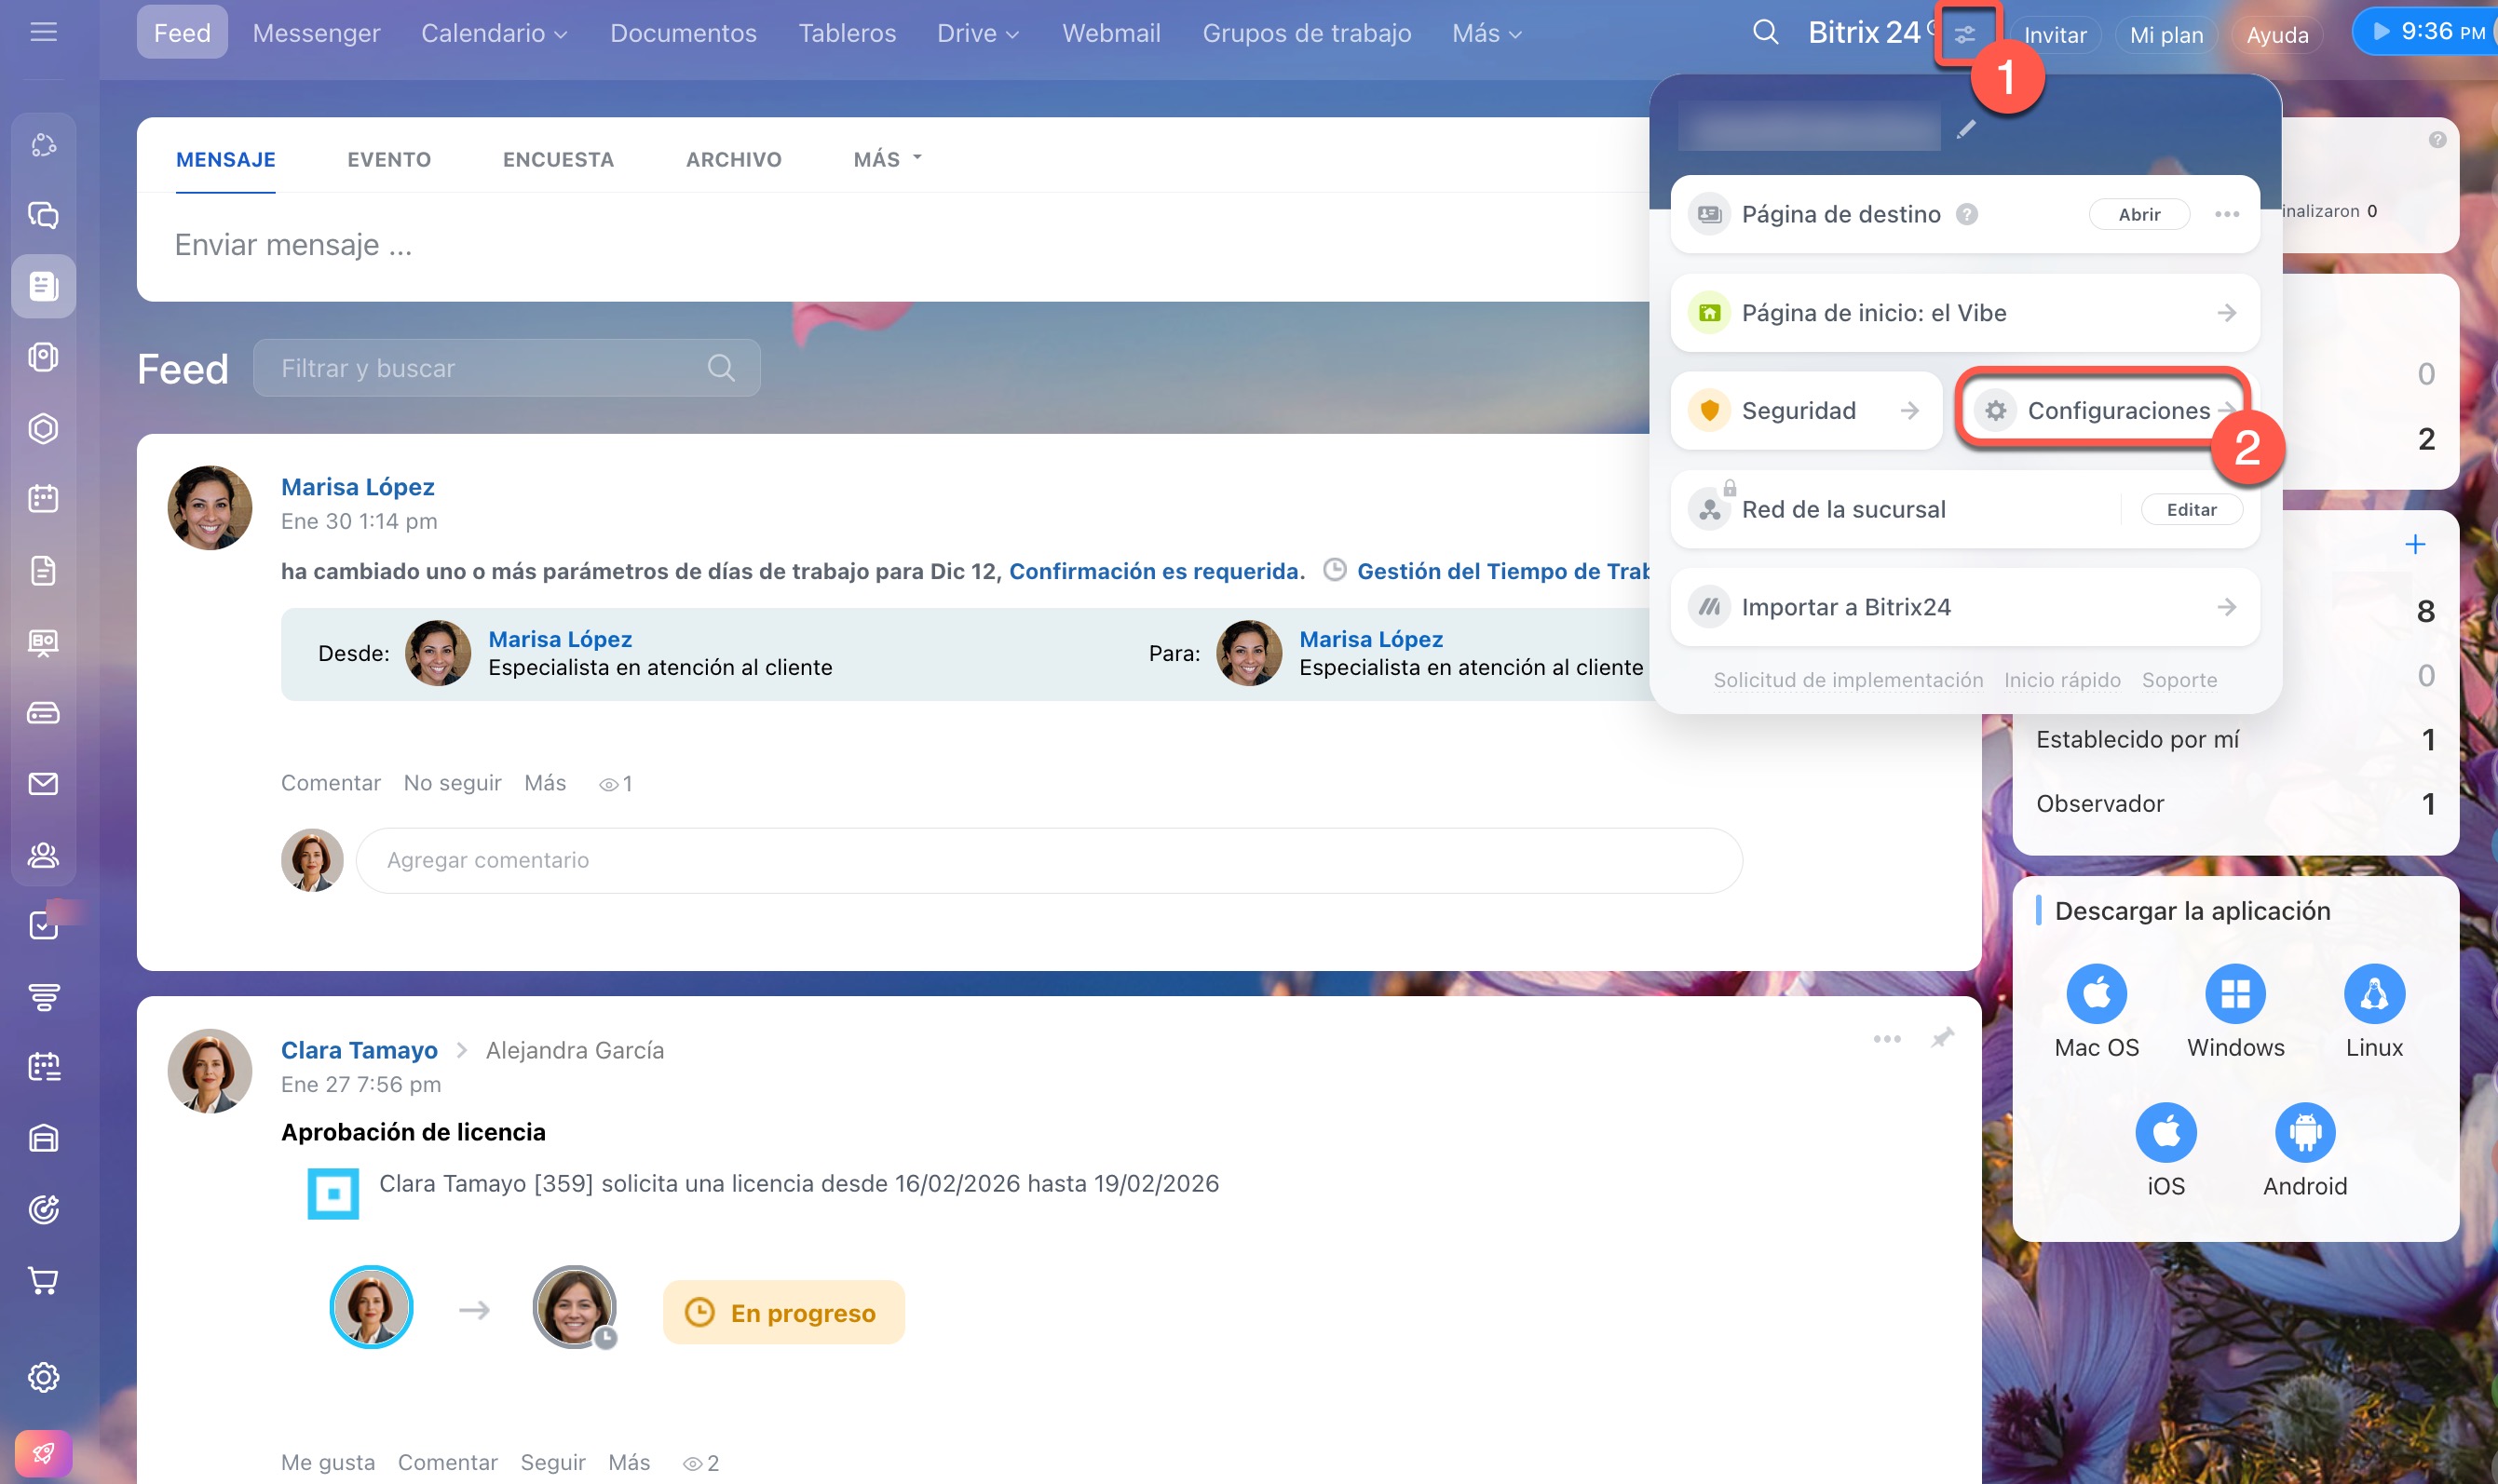Open the three-dot menu for Página de destino

click(2226, 214)
